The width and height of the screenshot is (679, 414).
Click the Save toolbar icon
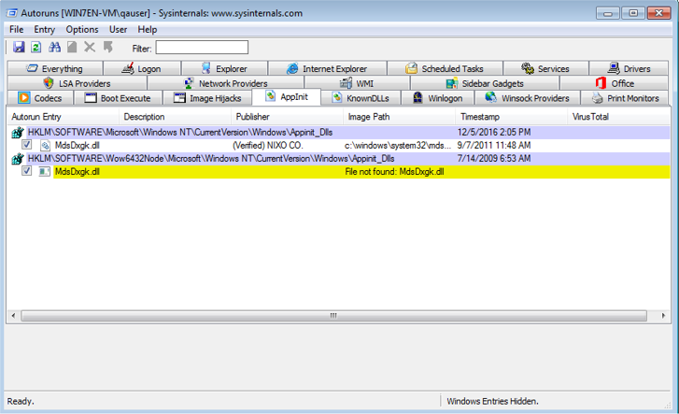19,47
